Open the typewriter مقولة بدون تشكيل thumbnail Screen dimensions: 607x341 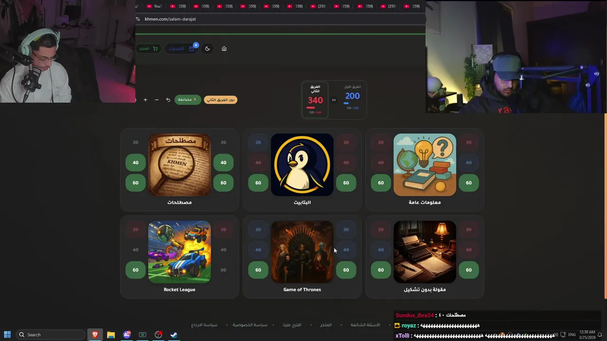pos(425,251)
